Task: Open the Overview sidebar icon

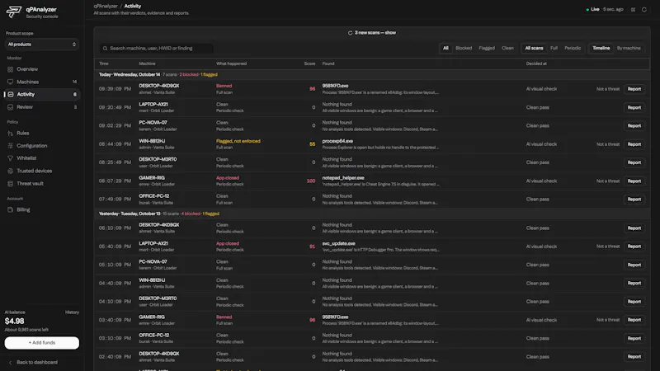Action: click(10, 69)
